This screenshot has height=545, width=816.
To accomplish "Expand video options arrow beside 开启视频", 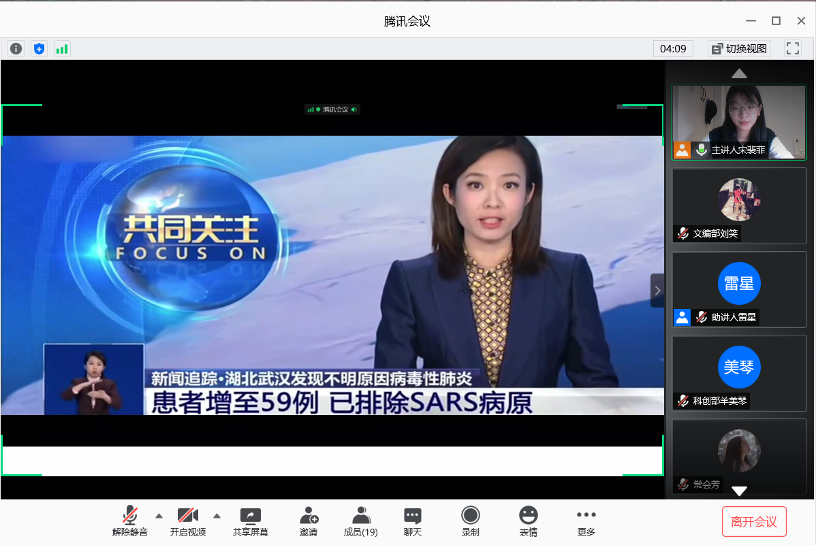I will pyautogui.click(x=217, y=515).
